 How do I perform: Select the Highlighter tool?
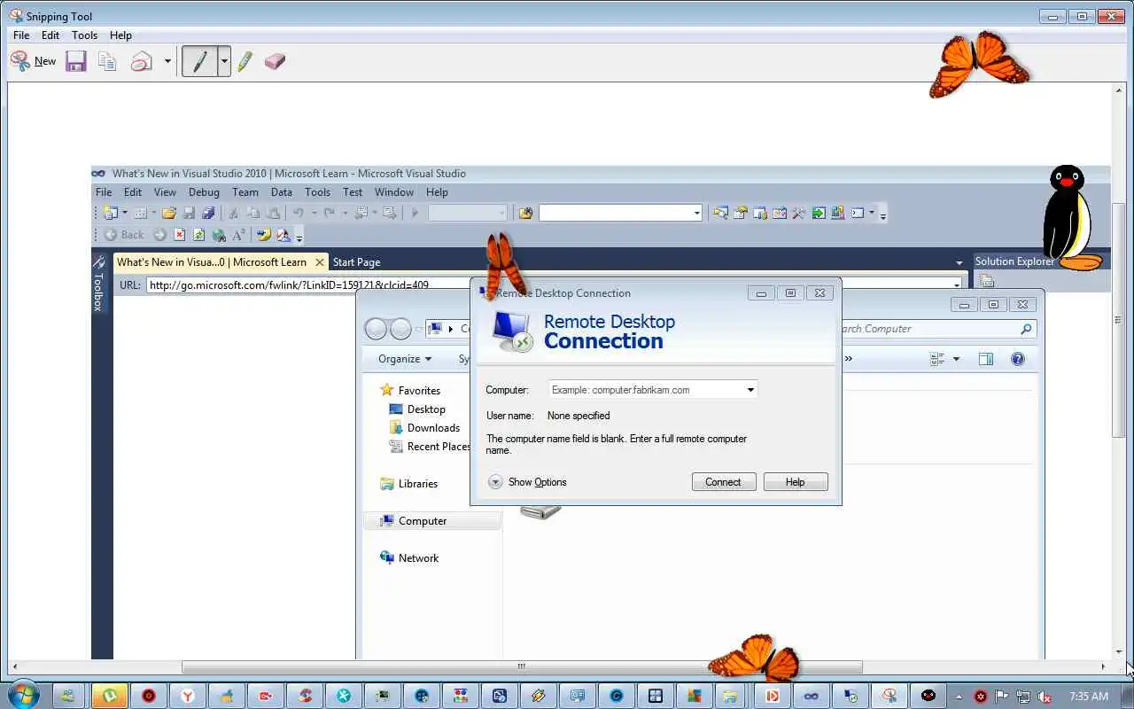click(245, 61)
